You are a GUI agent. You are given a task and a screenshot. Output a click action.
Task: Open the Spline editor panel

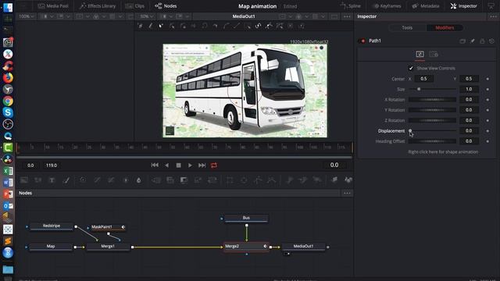pyautogui.click(x=350, y=6)
